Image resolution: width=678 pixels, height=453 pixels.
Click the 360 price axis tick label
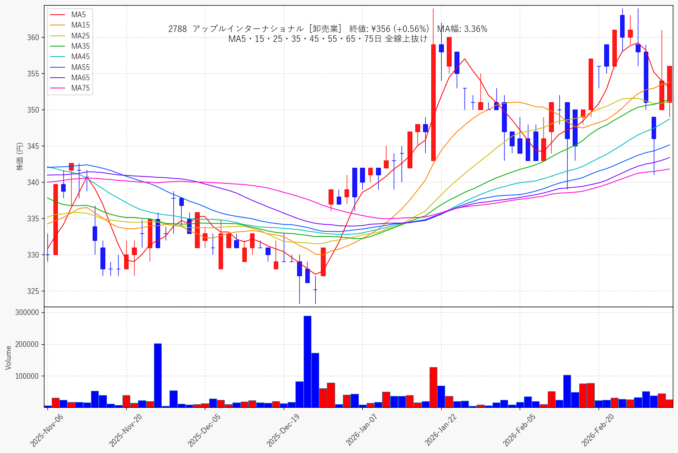(33, 38)
